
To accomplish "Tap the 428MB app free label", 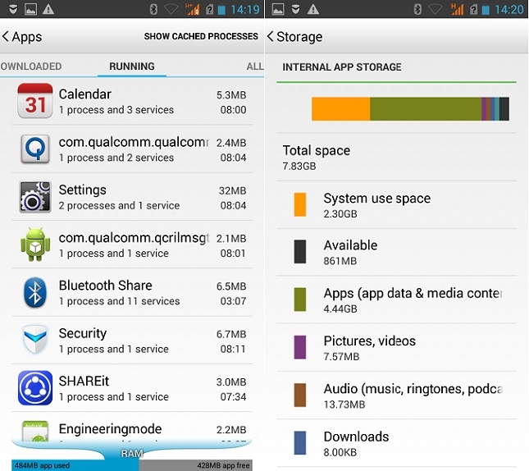I will tap(224, 465).
